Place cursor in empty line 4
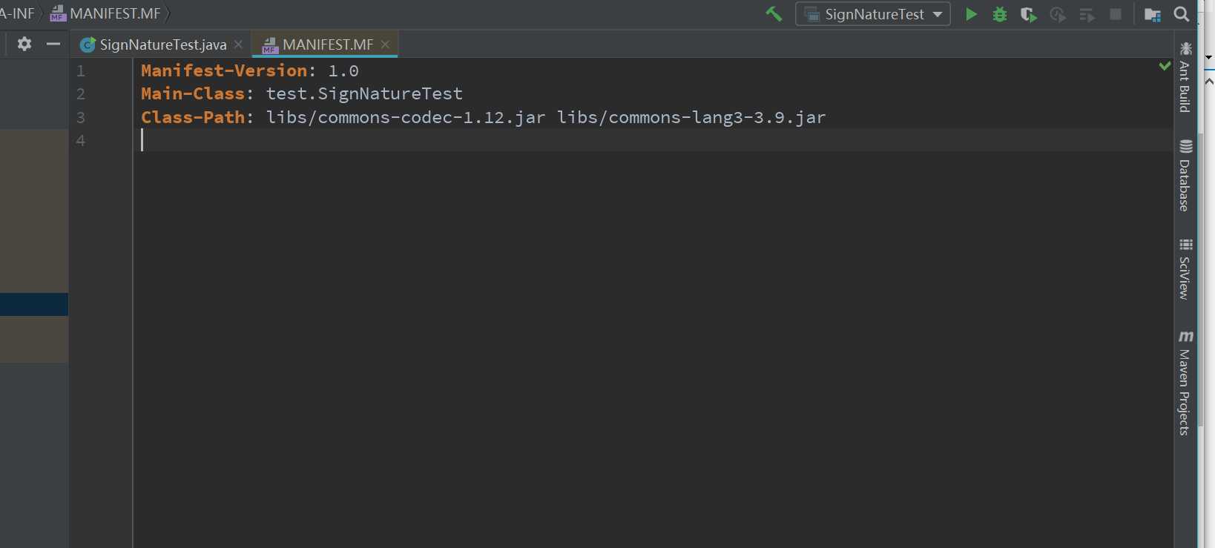Viewport: 1215px width, 548px height. (653, 140)
